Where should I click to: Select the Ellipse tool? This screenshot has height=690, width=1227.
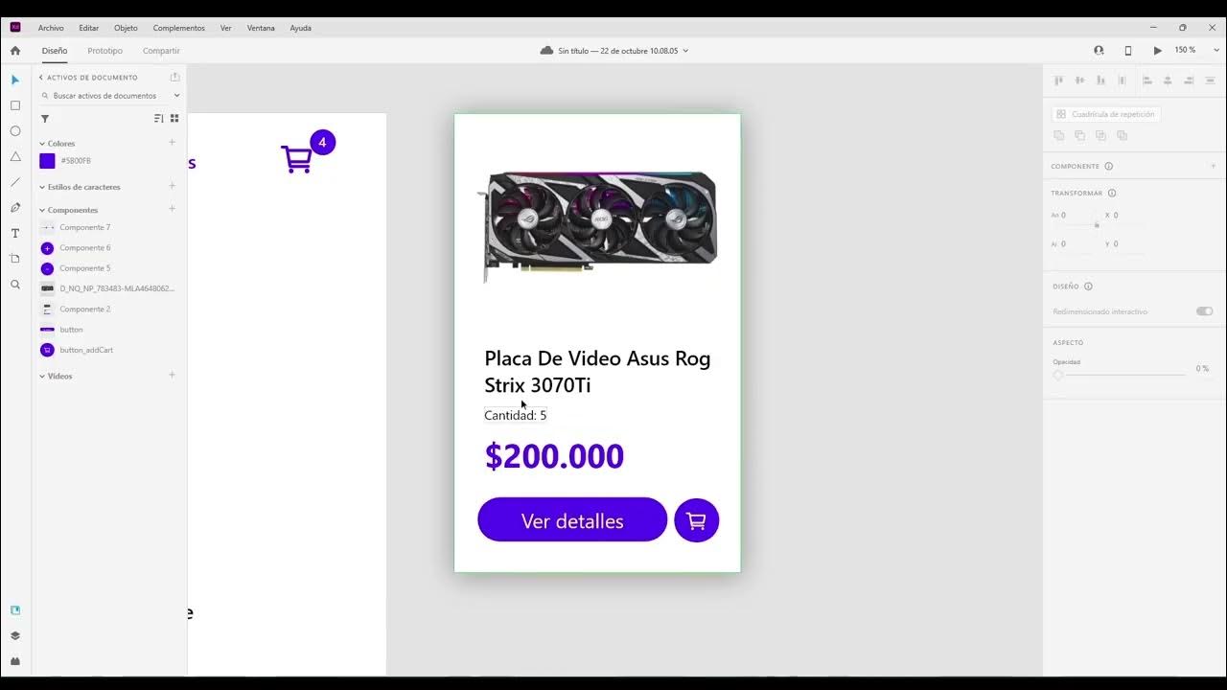click(x=15, y=131)
